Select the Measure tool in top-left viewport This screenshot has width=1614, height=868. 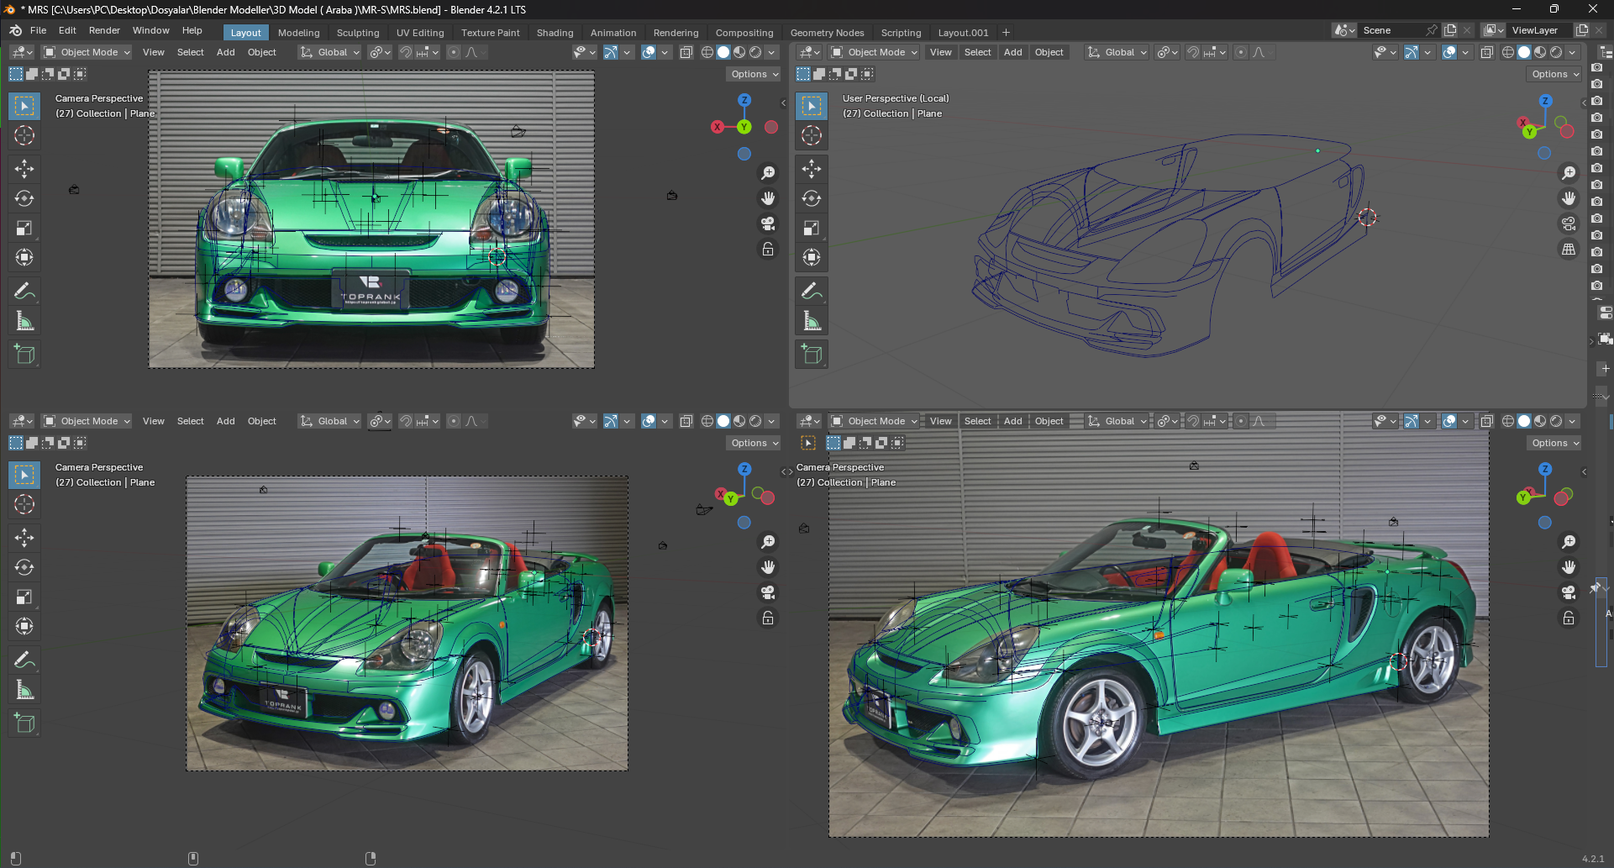tap(24, 321)
